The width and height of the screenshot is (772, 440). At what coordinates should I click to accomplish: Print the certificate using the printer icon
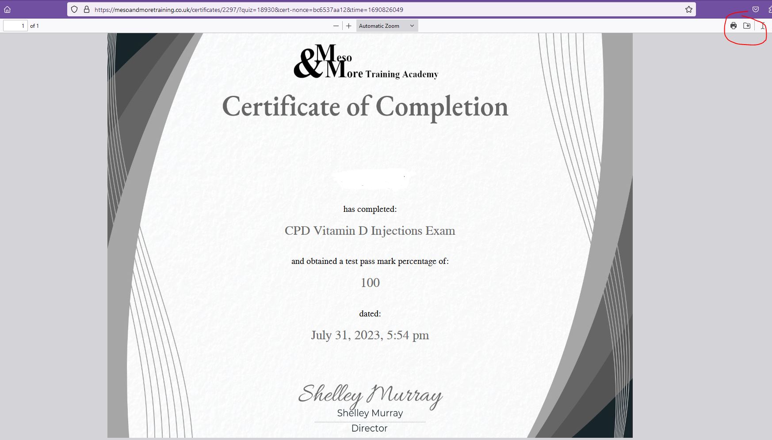click(x=734, y=26)
